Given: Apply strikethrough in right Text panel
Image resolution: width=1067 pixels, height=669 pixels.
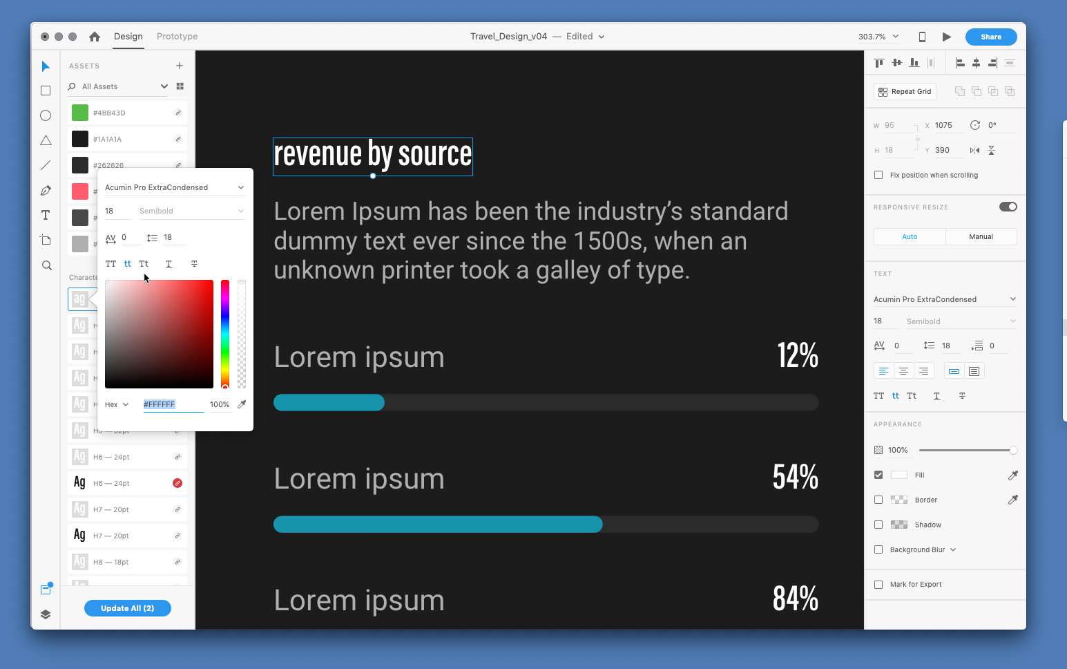Looking at the screenshot, I should pyautogui.click(x=962, y=396).
